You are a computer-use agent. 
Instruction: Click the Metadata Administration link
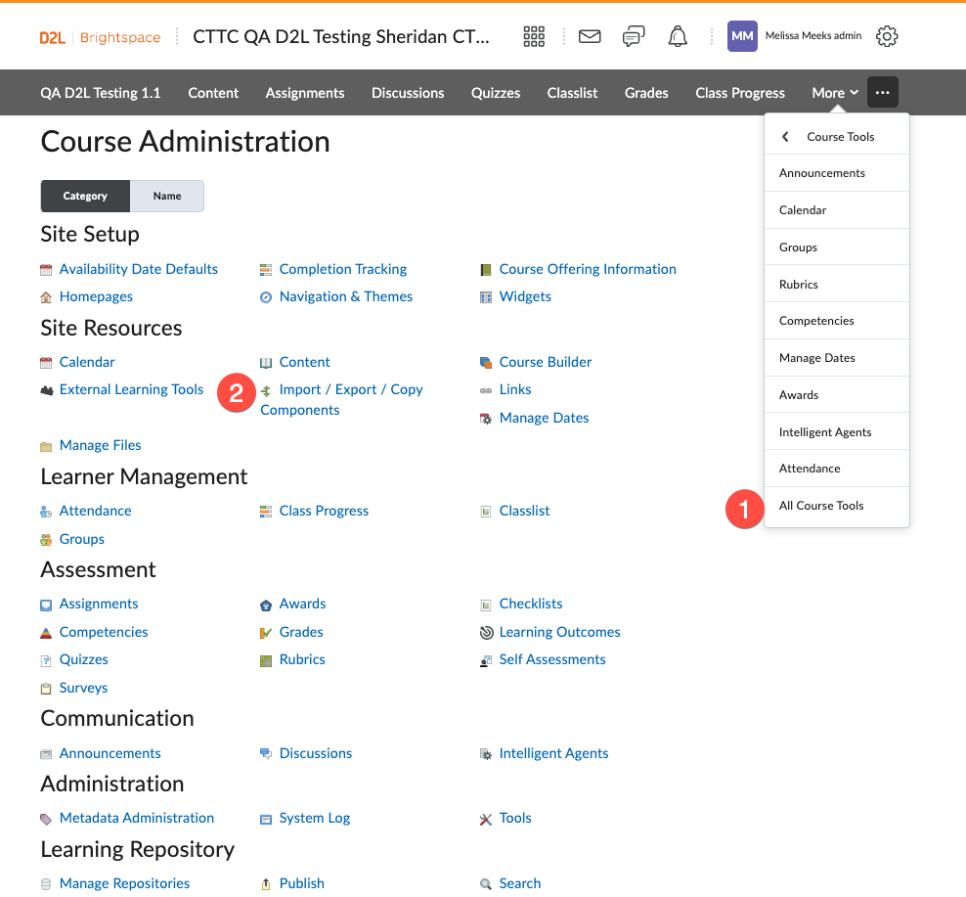tap(136, 818)
